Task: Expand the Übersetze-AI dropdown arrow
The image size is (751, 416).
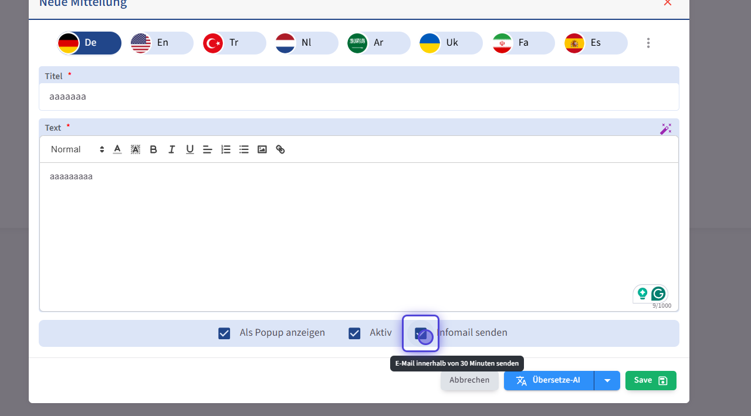Action: coord(607,381)
